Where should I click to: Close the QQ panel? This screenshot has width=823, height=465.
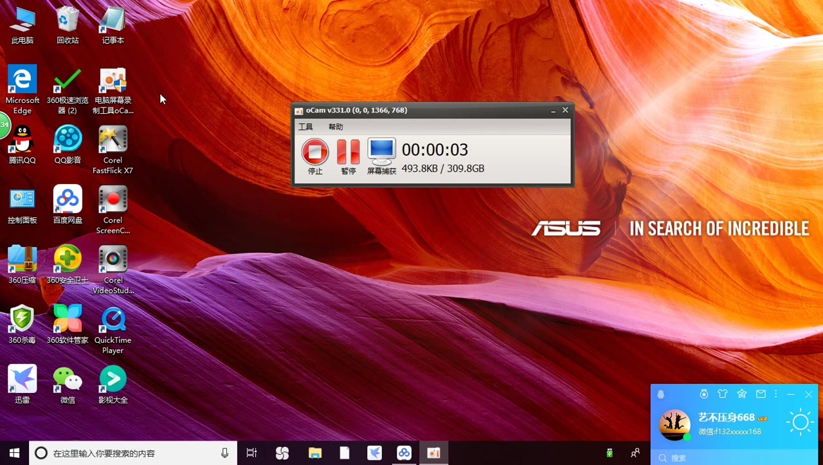point(809,394)
